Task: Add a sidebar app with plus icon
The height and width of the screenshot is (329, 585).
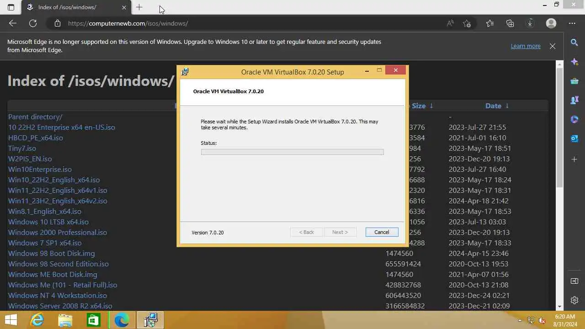Action: click(x=574, y=159)
